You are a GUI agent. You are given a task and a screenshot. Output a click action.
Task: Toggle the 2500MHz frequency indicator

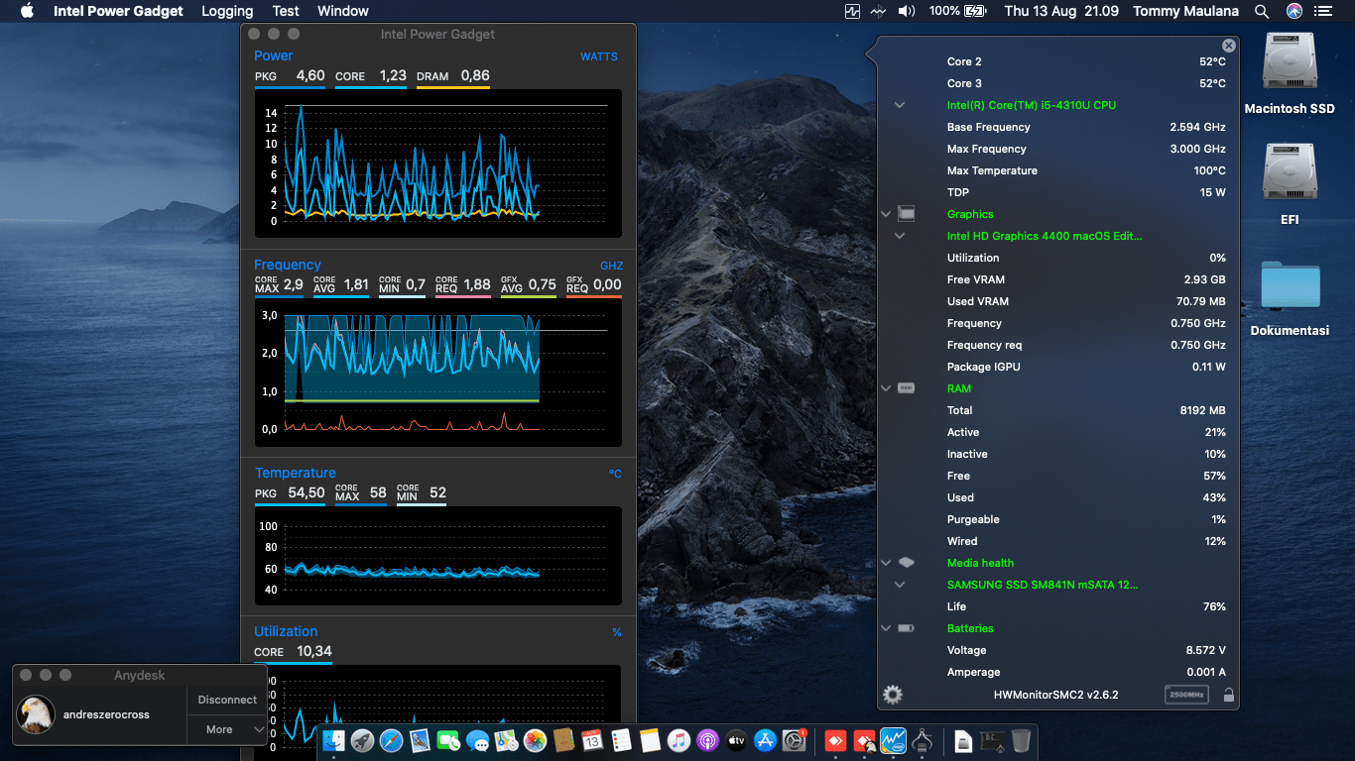pyautogui.click(x=1186, y=695)
